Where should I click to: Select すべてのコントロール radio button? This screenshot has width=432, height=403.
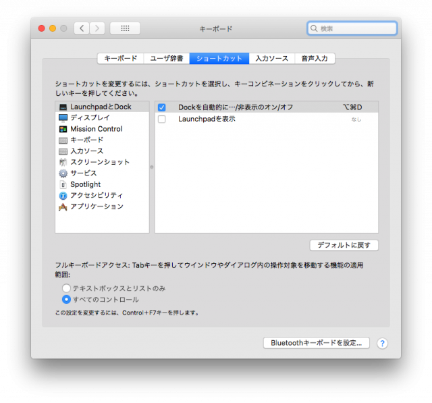click(66, 300)
